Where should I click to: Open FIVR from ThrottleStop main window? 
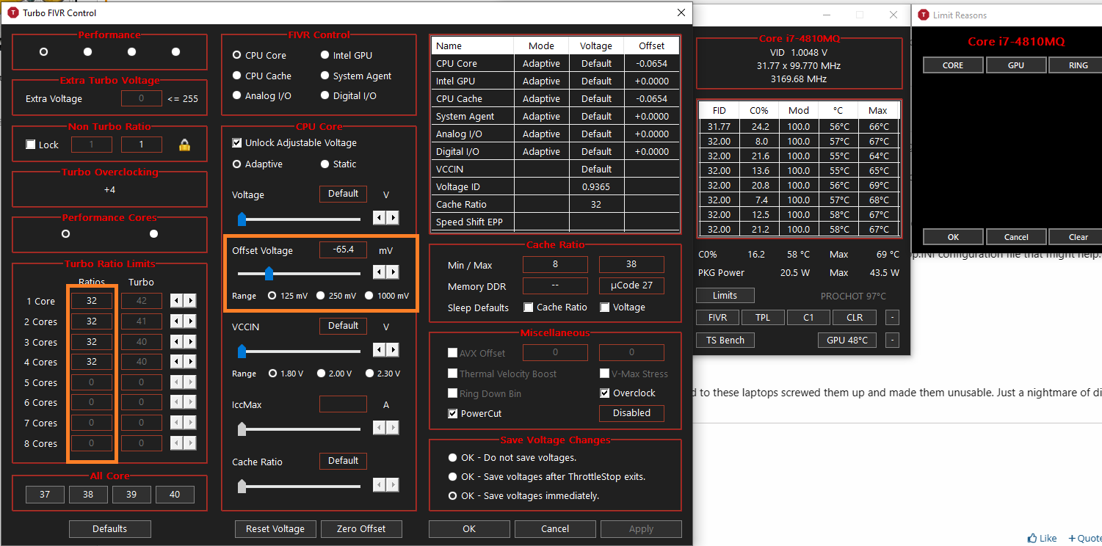pos(718,318)
